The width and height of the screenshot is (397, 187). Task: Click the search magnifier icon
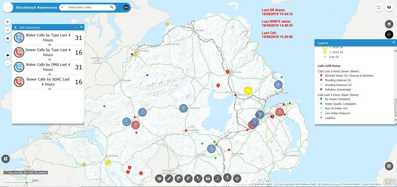[112, 7]
